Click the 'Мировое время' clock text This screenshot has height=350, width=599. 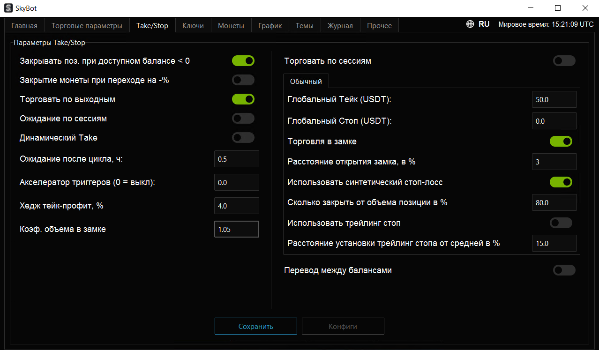coord(546,24)
